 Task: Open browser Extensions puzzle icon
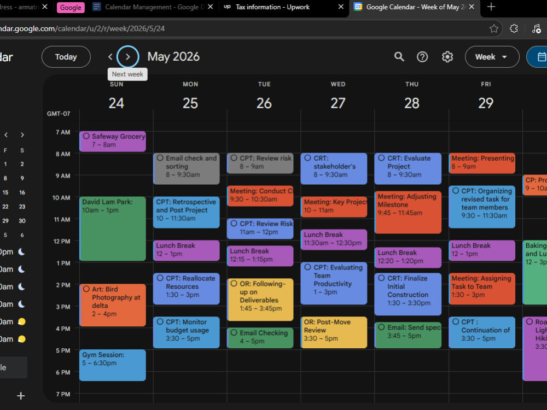pos(514,28)
